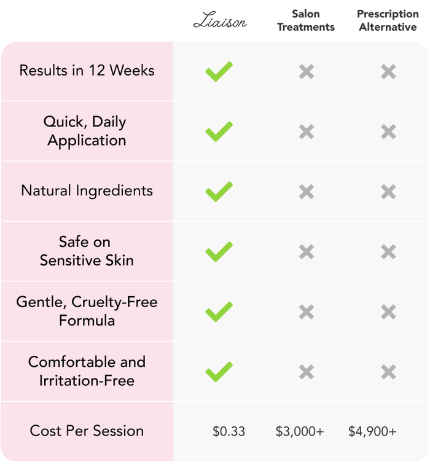Image resolution: width=430 pixels, height=462 pixels.
Task: Click Salon Treatments X for Quick, Daily Application
Action: [307, 131]
